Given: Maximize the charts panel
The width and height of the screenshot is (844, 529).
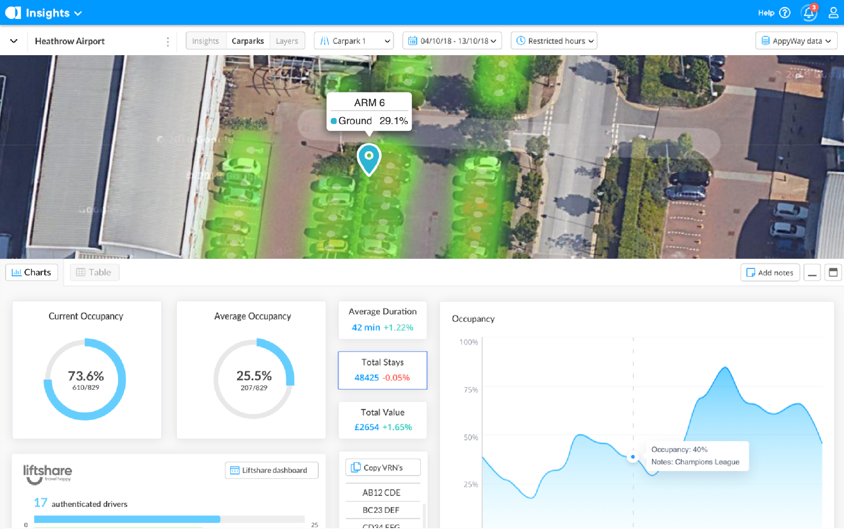Looking at the screenshot, I should pos(833,273).
